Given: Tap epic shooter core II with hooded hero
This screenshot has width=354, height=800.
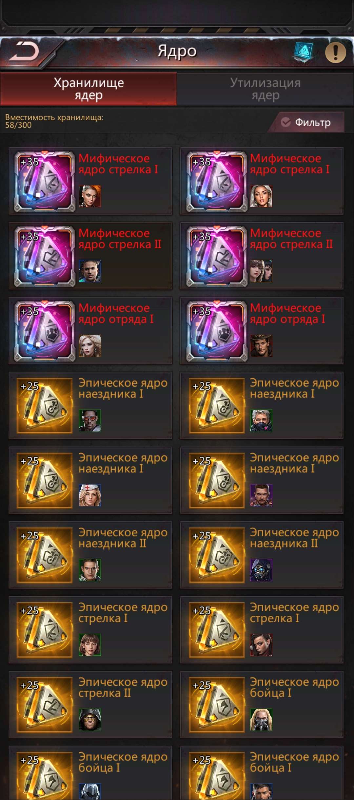Looking at the screenshot, I should click(x=90, y=704).
